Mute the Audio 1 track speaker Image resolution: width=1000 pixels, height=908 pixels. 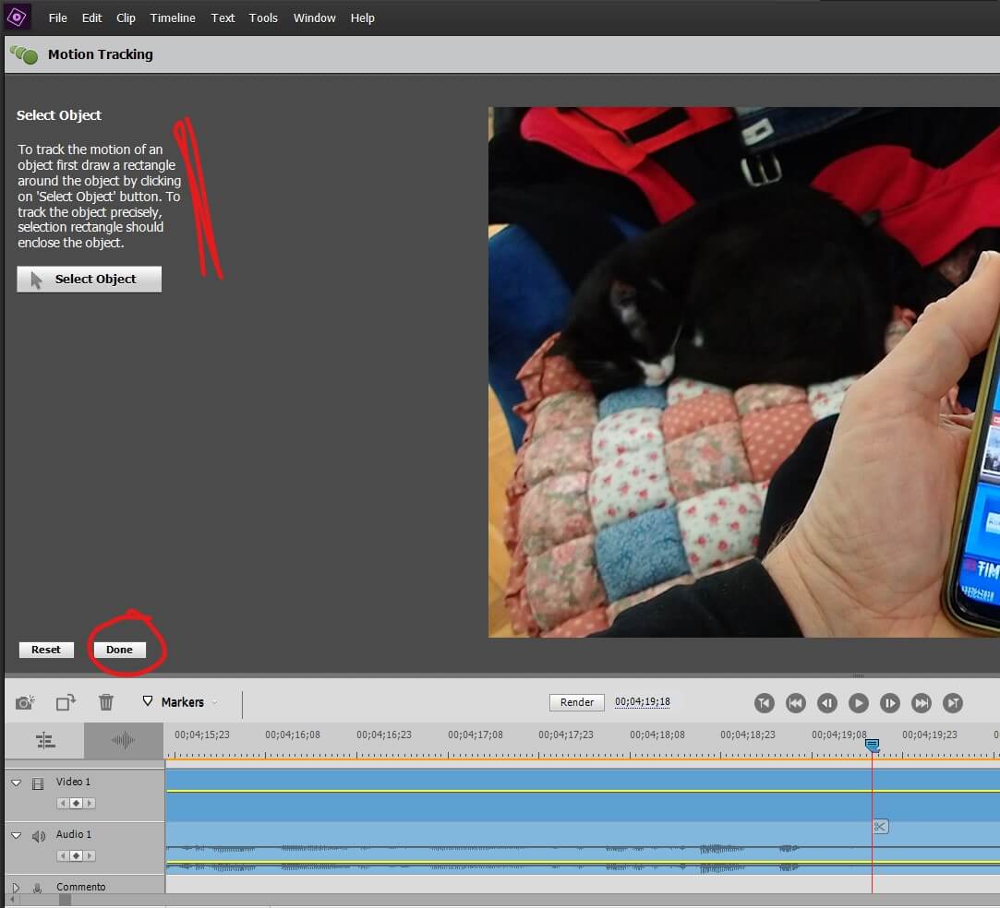[38, 836]
